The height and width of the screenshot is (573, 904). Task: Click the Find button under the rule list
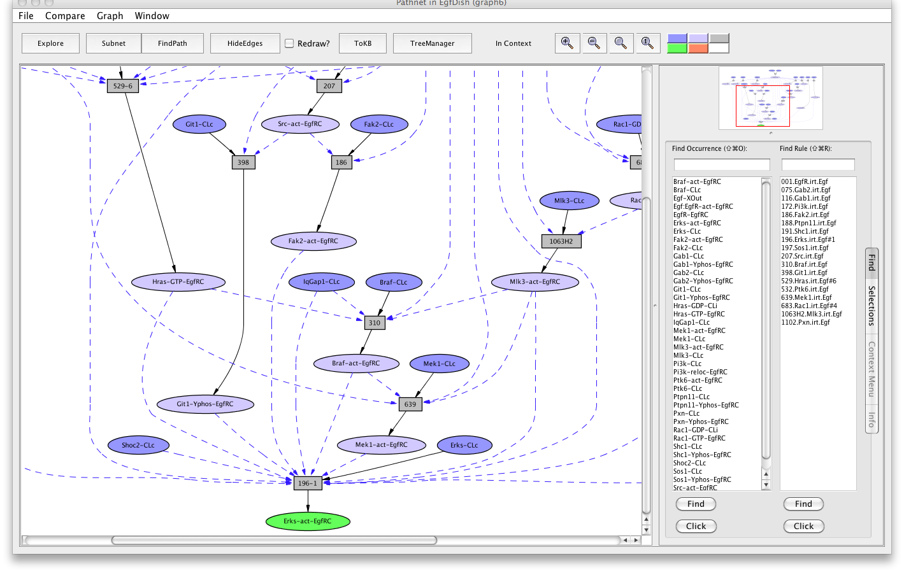click(x=803, y=504)
